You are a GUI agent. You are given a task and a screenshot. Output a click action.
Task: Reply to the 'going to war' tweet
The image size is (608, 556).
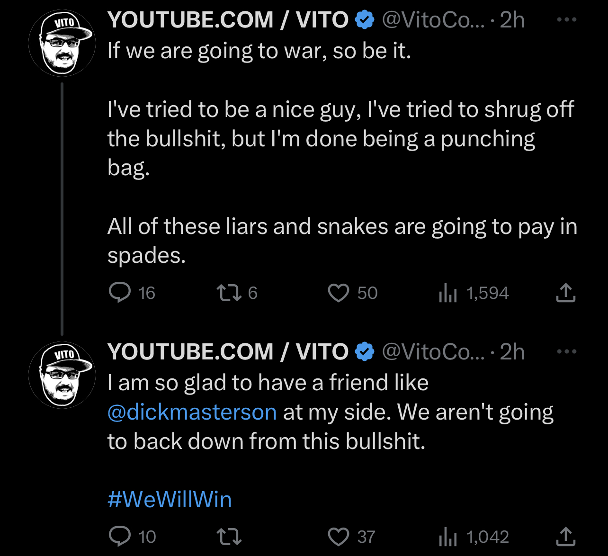[120, 293]
